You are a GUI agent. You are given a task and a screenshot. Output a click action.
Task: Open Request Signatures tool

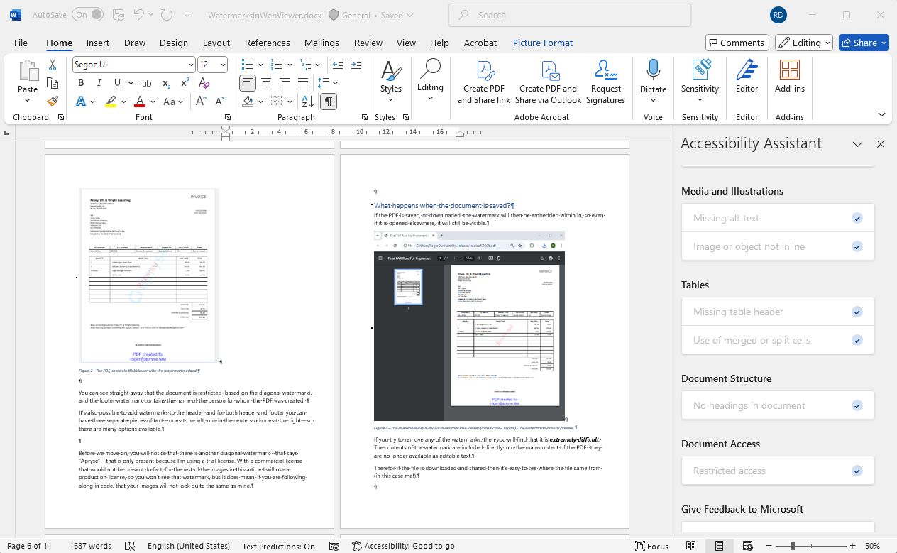pos(605,82)
